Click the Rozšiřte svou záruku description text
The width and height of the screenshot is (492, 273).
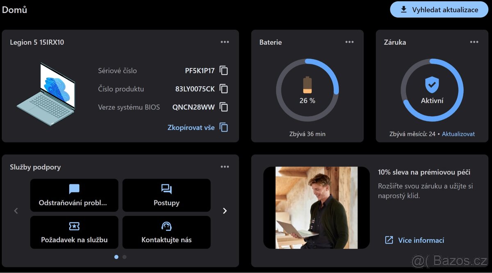(425, 191)
